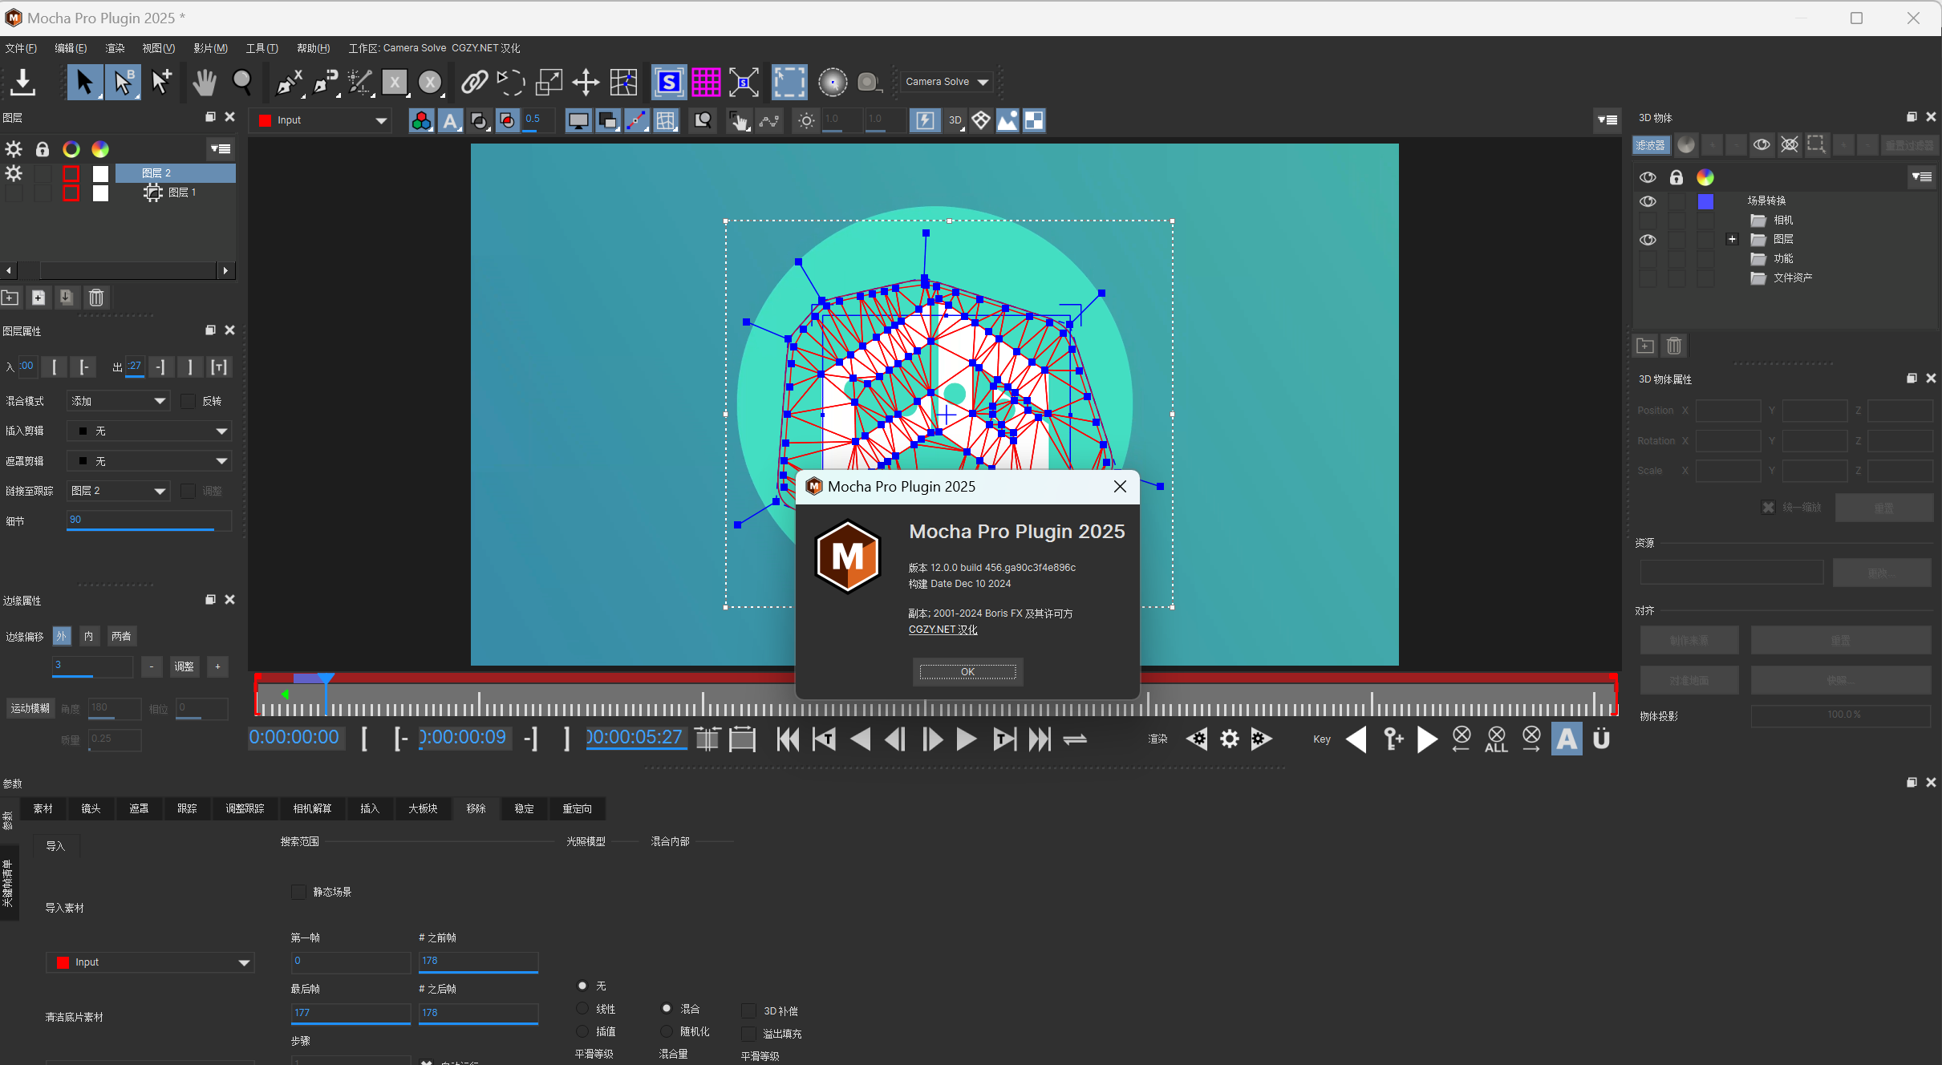Click OK in the about dialog
The image size is (1942, 1065).
click(967, 672)
